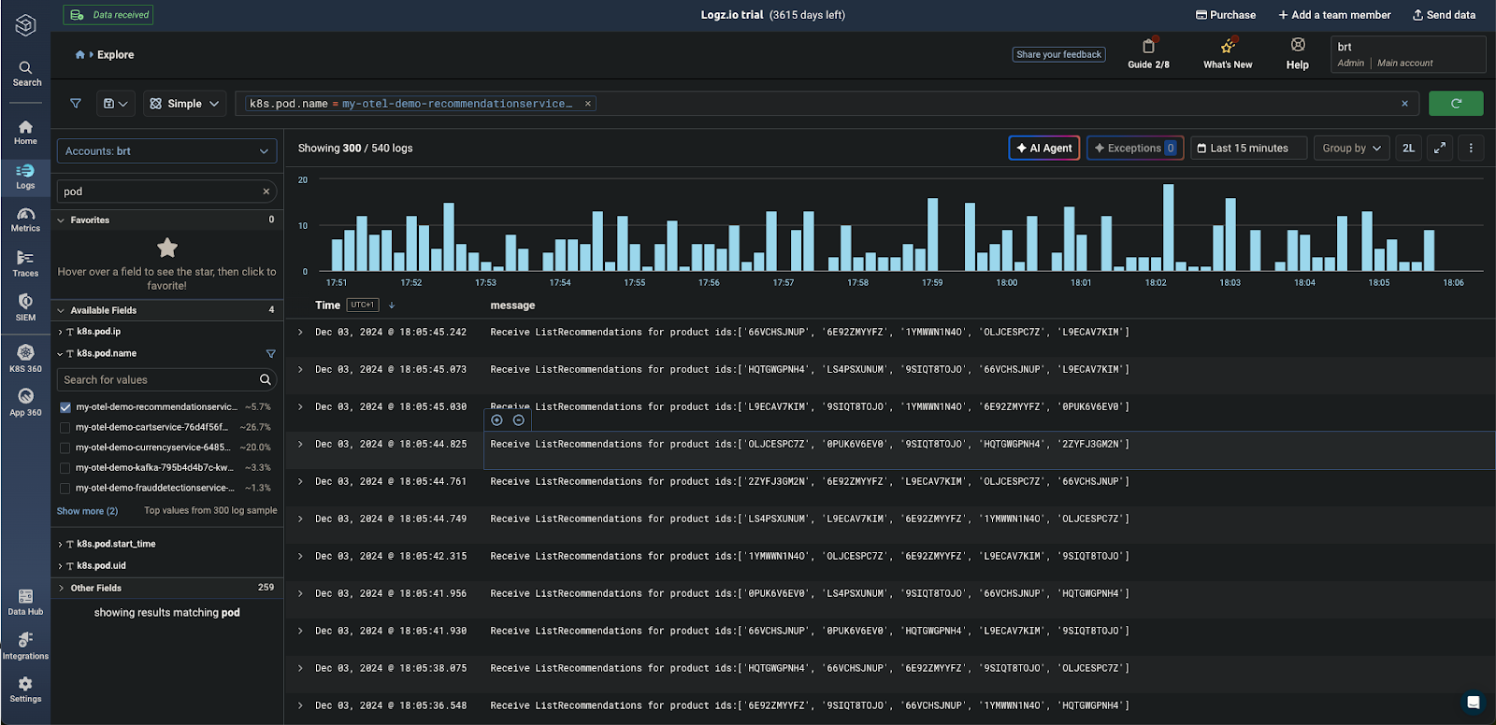Screen dimensions: 1496x725
Task: Click the Logz.io logo icon
Action: pos(25,25)
